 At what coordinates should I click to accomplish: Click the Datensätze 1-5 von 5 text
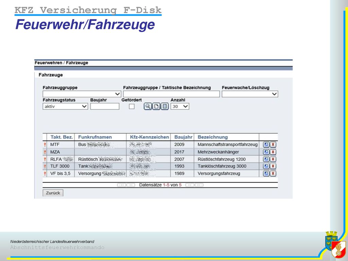160,185
